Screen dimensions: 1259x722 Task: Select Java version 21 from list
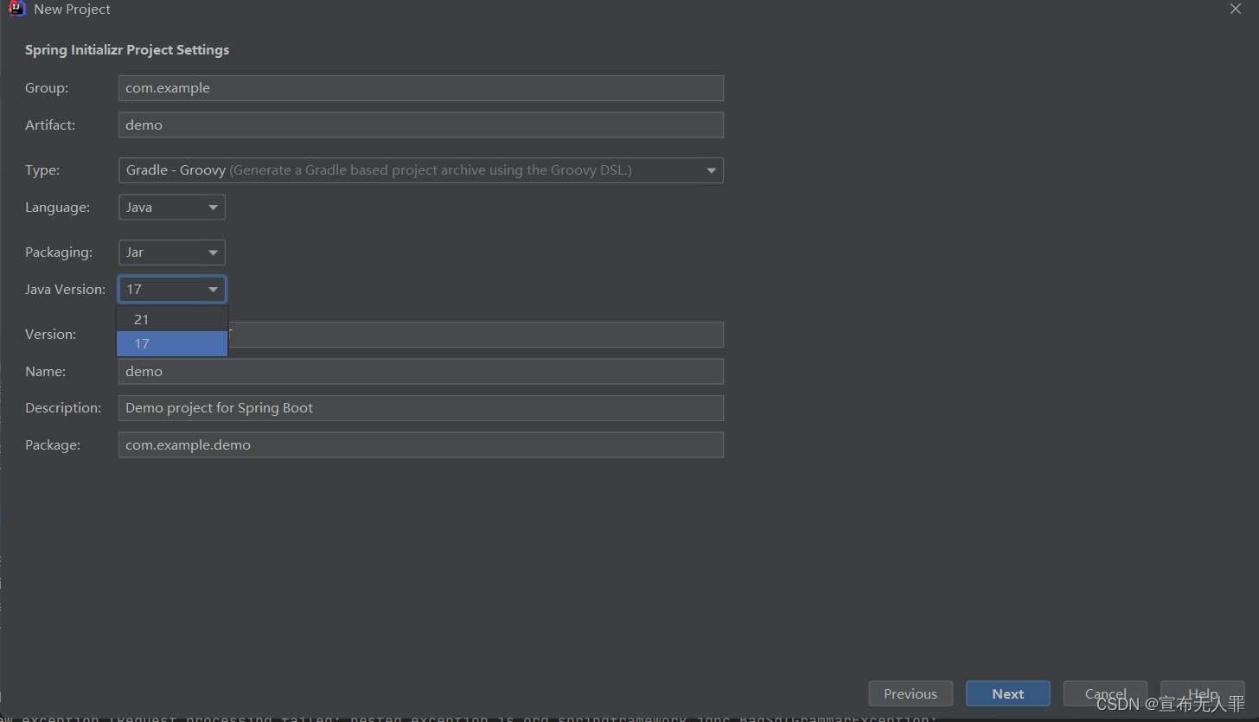tap(172, 320)
